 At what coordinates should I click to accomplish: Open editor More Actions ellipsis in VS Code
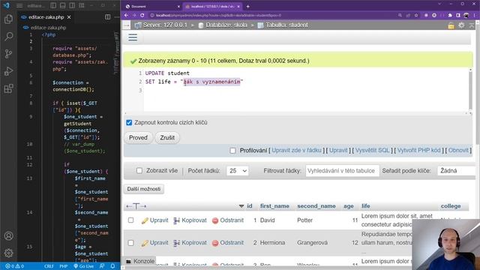(117, 17)
